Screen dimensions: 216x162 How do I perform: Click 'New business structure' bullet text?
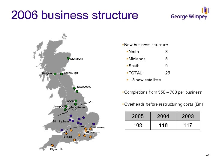(x=146, y=45)
